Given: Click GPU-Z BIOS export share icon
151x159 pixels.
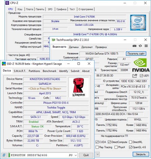Looking at the screenshot, I should coord(135,75).
